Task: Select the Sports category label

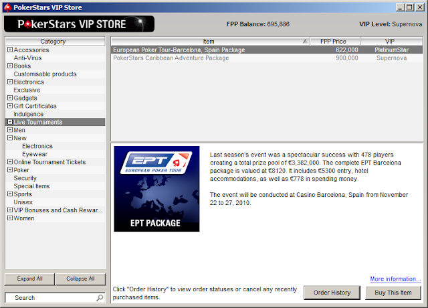Action: coord(23,194)
